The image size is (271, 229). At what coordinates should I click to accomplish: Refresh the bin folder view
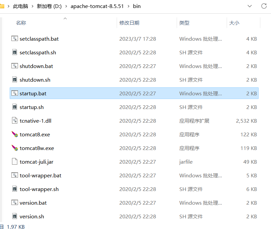pos(264,6)
